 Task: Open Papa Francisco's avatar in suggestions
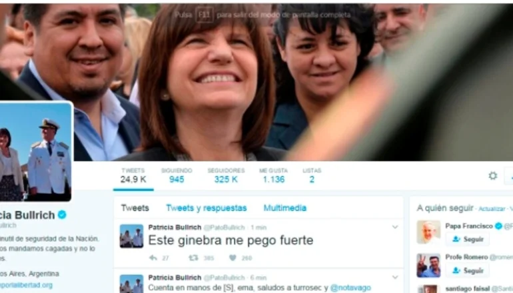coord(428,232)
